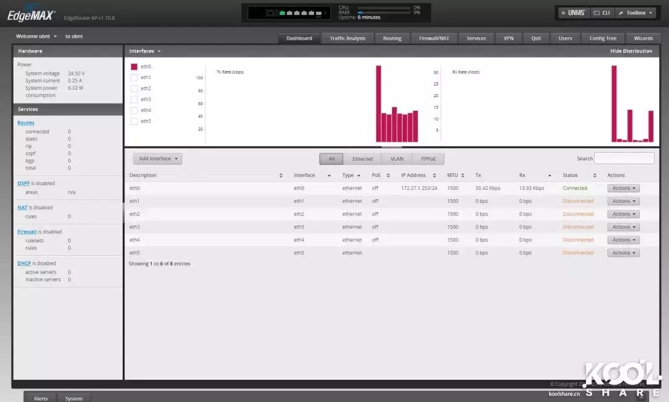This screenshot has width=669, height=402.
Task: Expand the Welcome ubnt user menu
Action: pyautogui.click(x=37, y=36)
